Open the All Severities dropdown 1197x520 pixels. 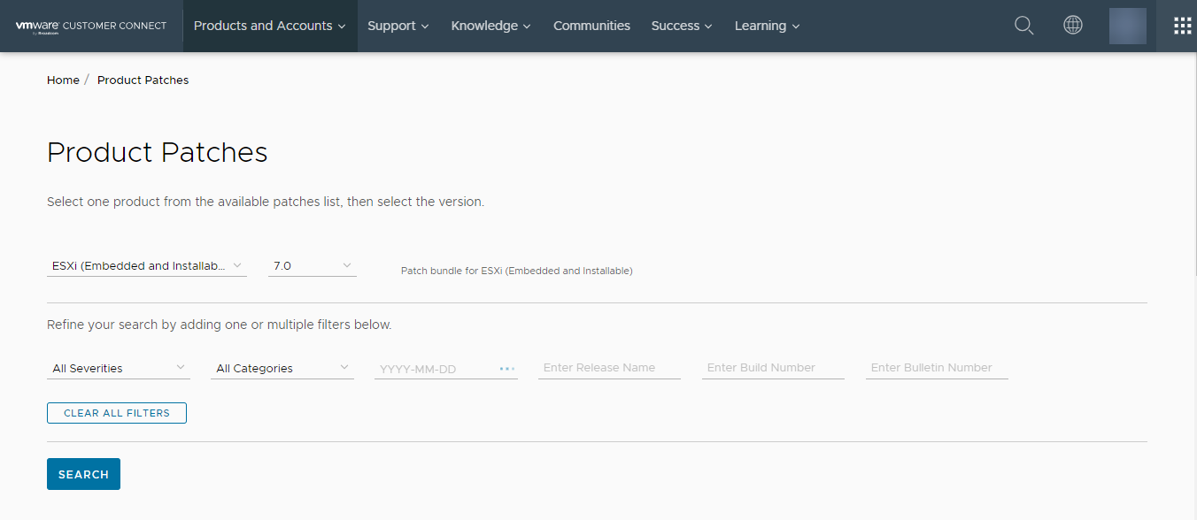[119, 368]
